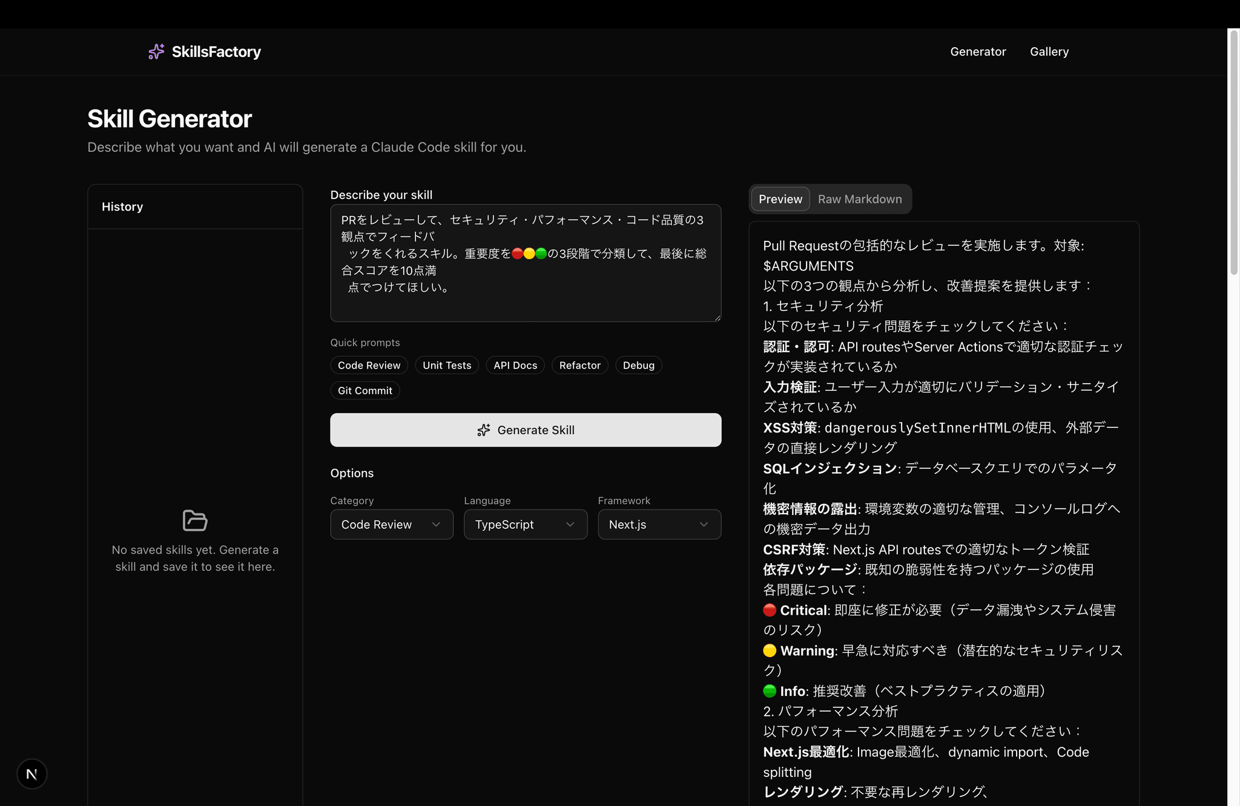Click the Next.js dev tools badge

tap(31, 774)
